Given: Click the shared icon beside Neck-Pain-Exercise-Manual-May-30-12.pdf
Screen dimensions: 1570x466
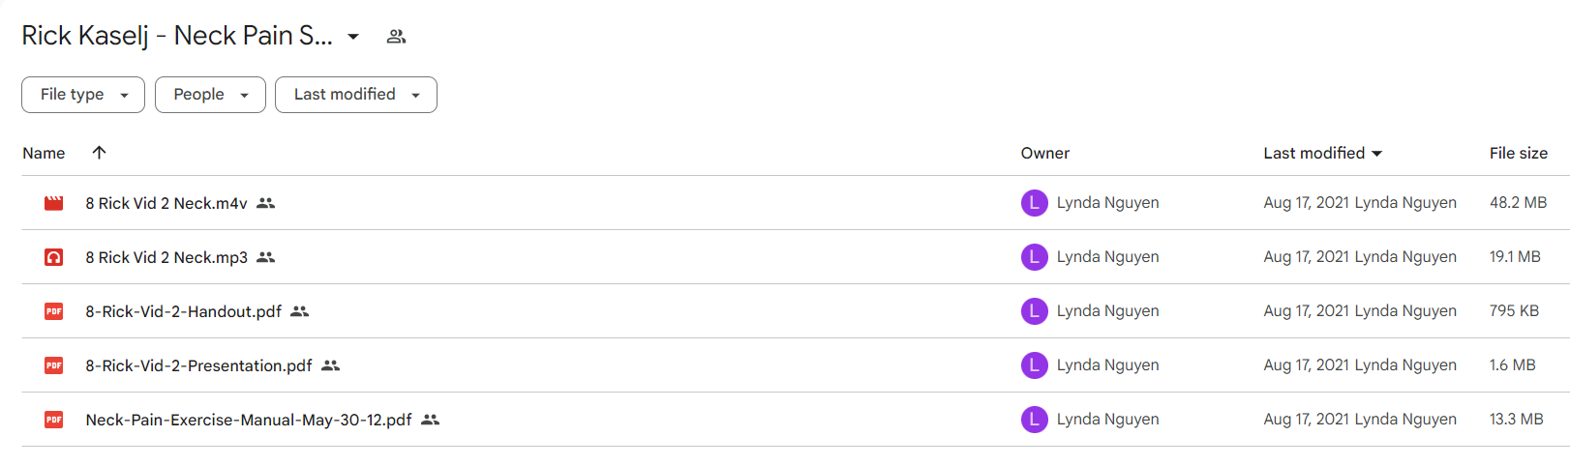Looking at the screenshot, I should click(x=431, y=420).
